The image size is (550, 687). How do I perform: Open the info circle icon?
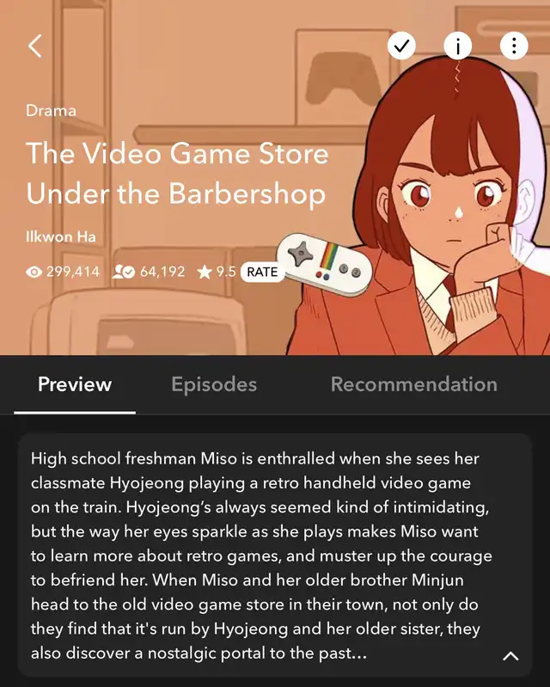coord(458,46)
